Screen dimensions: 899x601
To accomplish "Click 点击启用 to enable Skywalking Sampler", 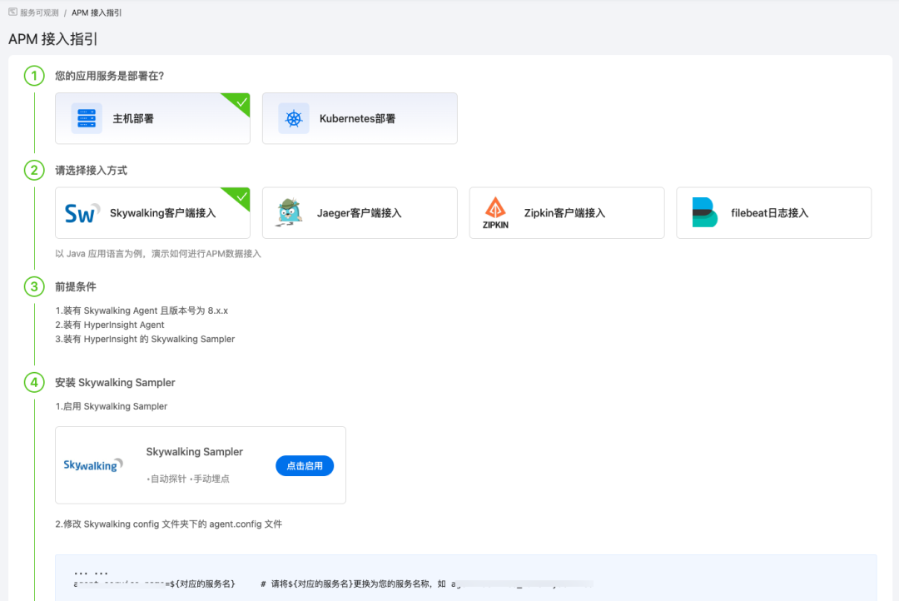I will coord(306,464).
